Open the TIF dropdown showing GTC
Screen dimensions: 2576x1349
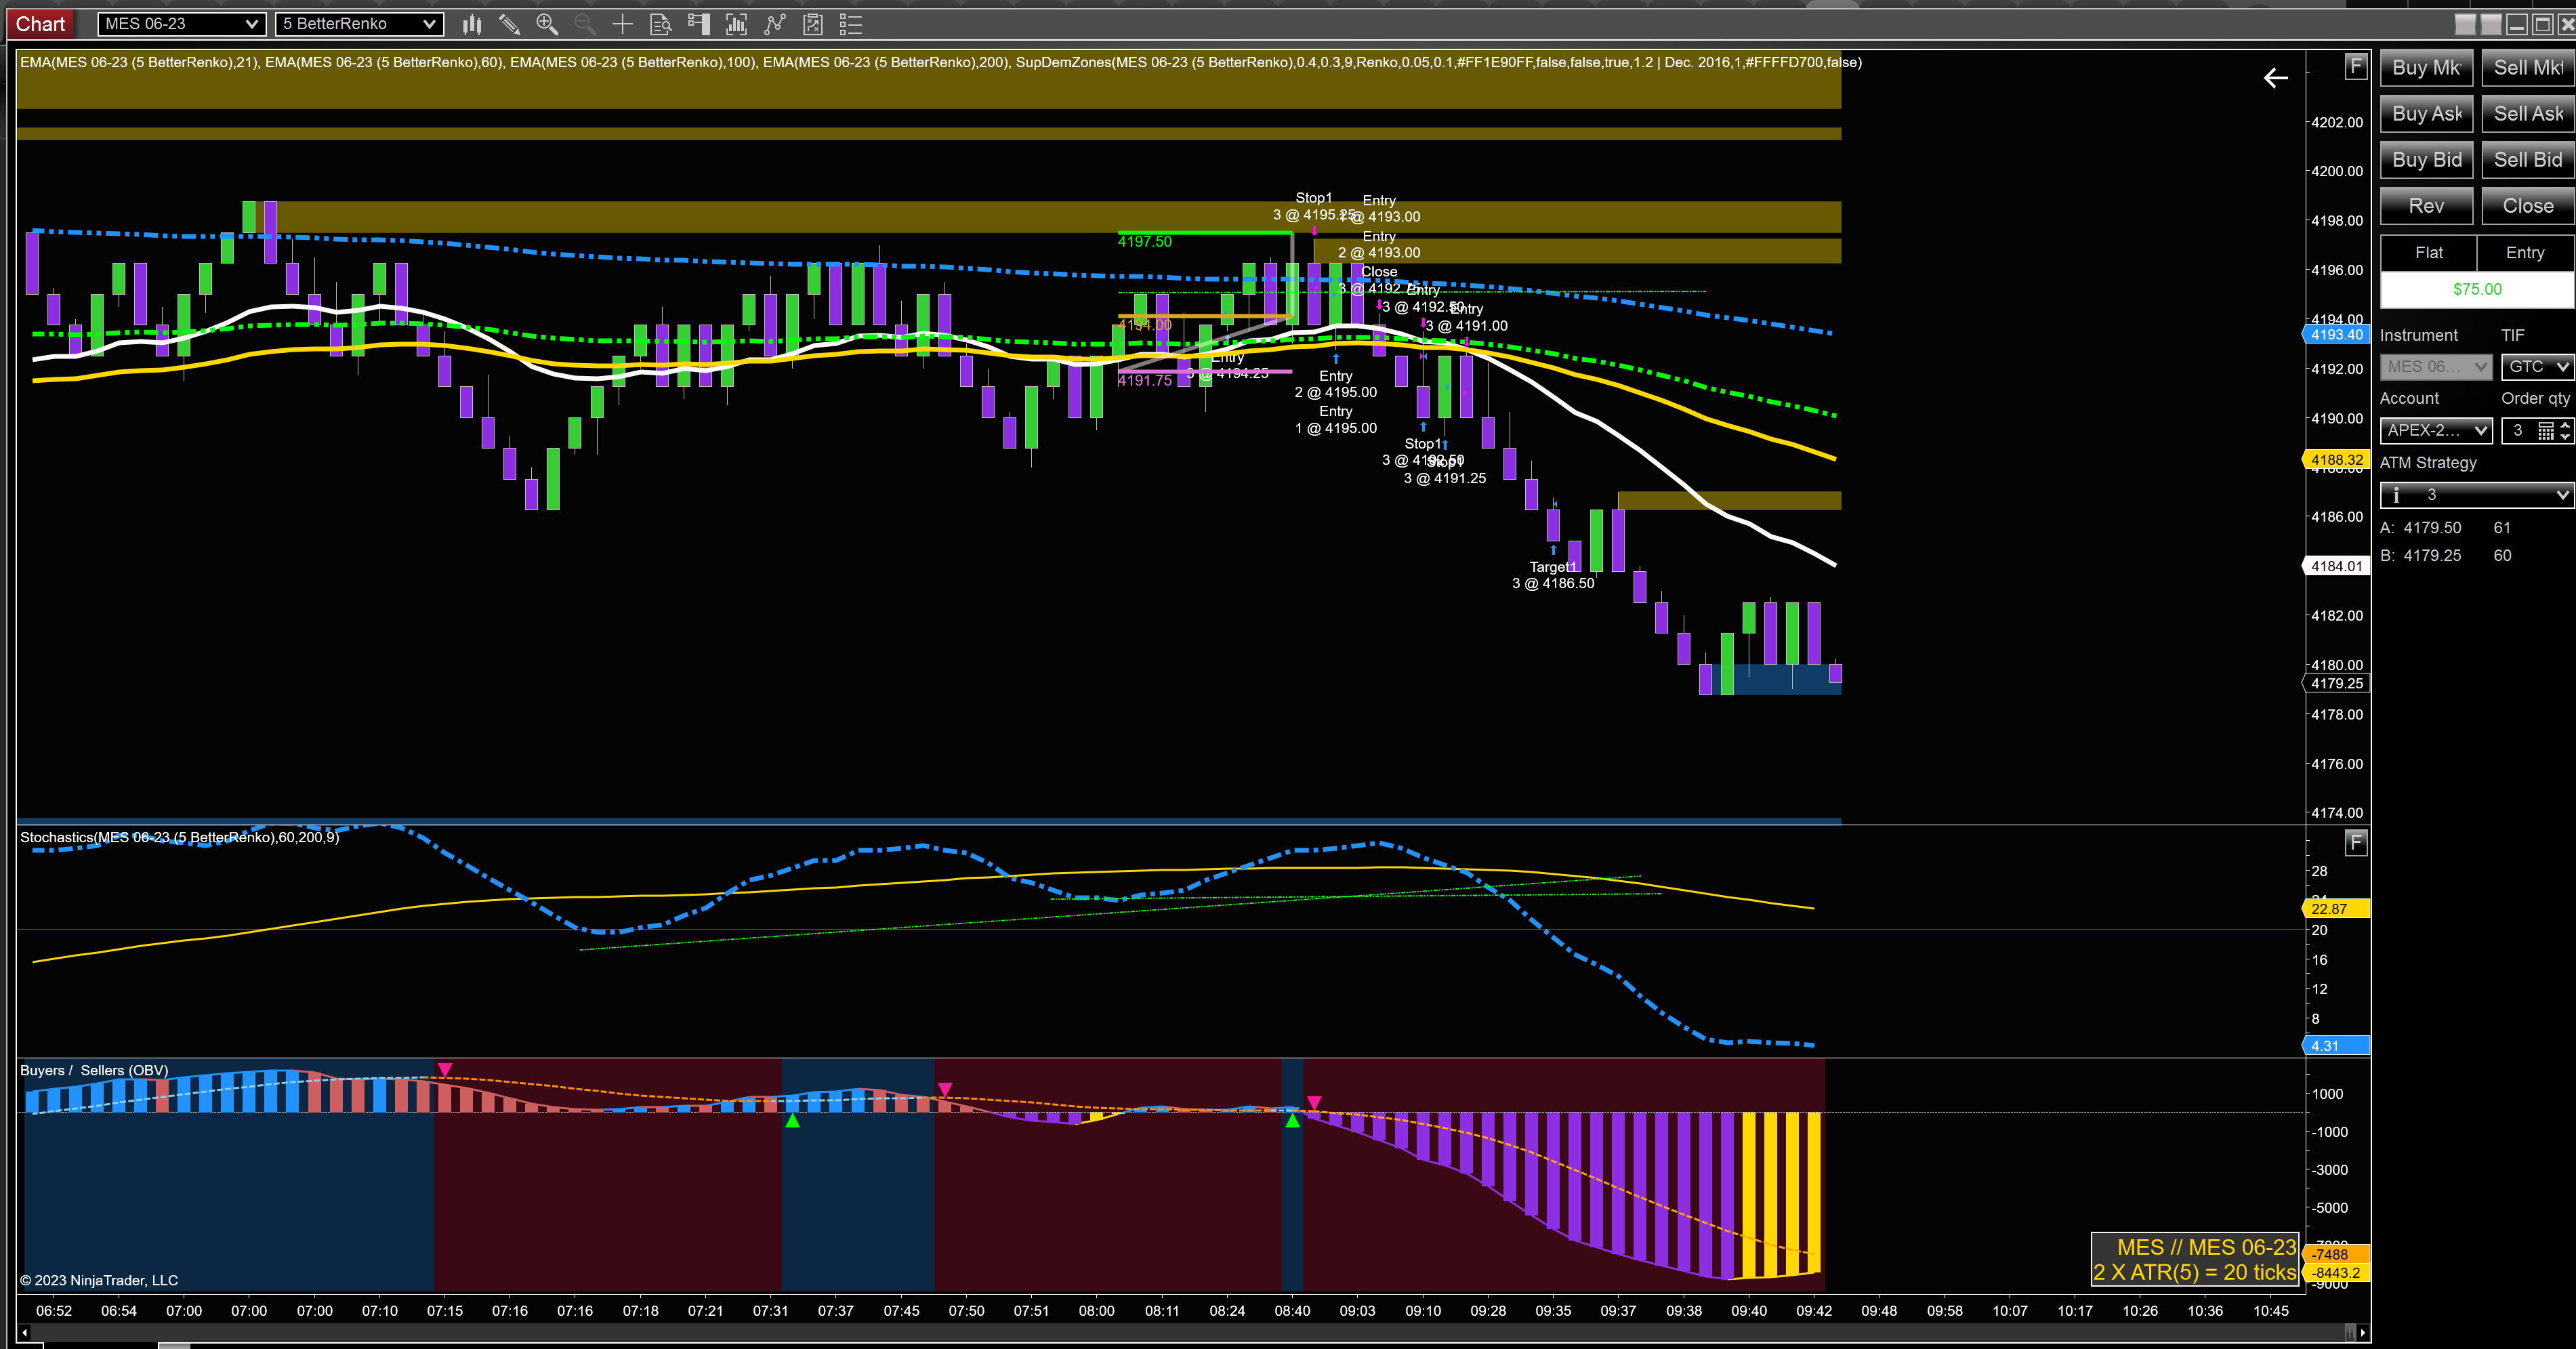point(2537,367)
